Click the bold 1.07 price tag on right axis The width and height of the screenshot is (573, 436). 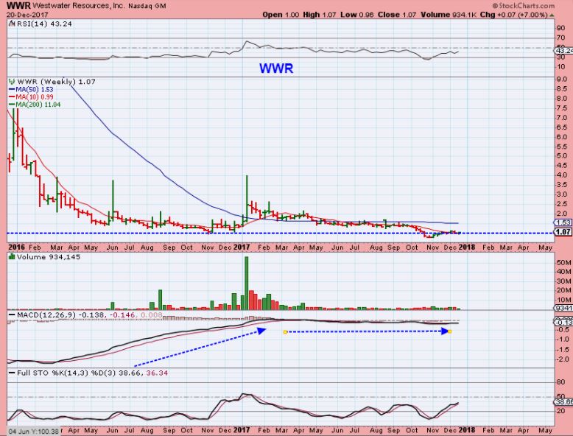point(563,232)
